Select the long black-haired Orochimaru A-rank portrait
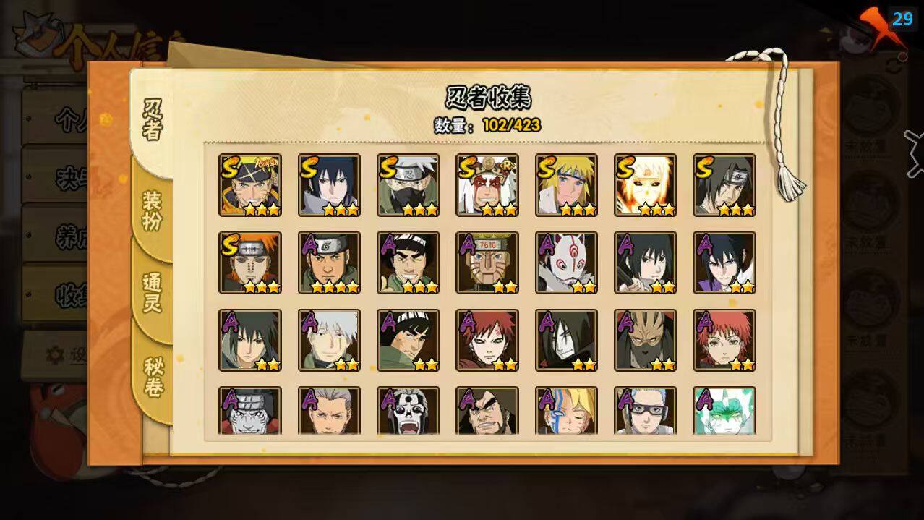The height and width of the screenshot is (520, 924). (566, 341)
